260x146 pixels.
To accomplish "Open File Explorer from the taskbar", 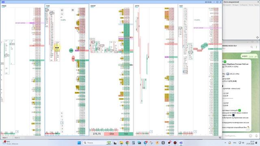I will (x=121, y=143).
